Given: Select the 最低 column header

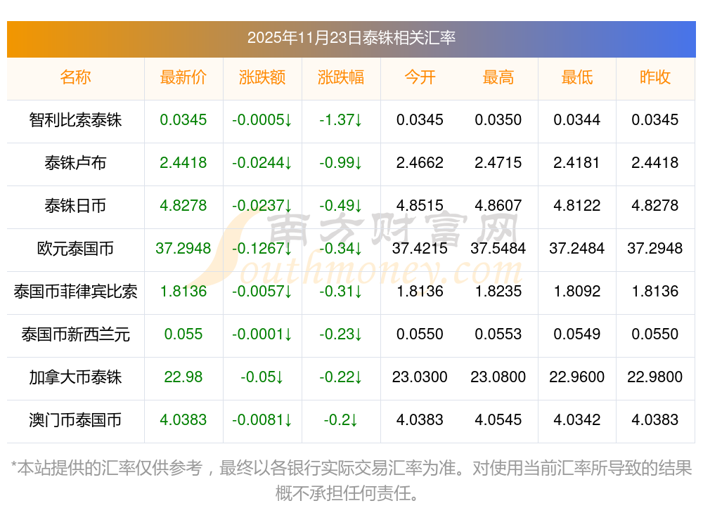Looking at the screenshot, I should click(x=576, y=77).
